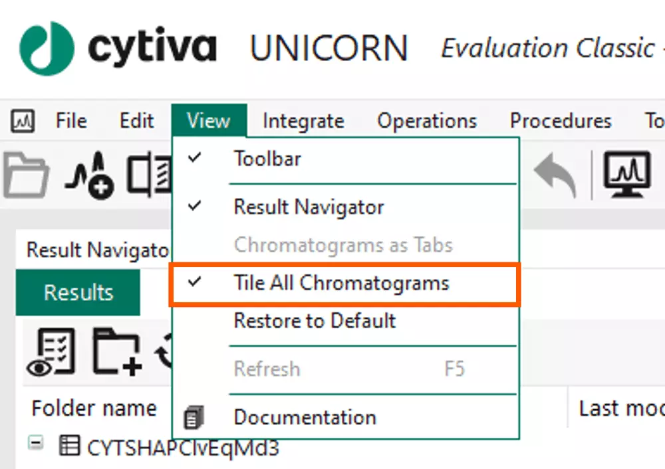Click the Folder name column header
The width and height of the screenshot is (665, 469).
(94, 408)
